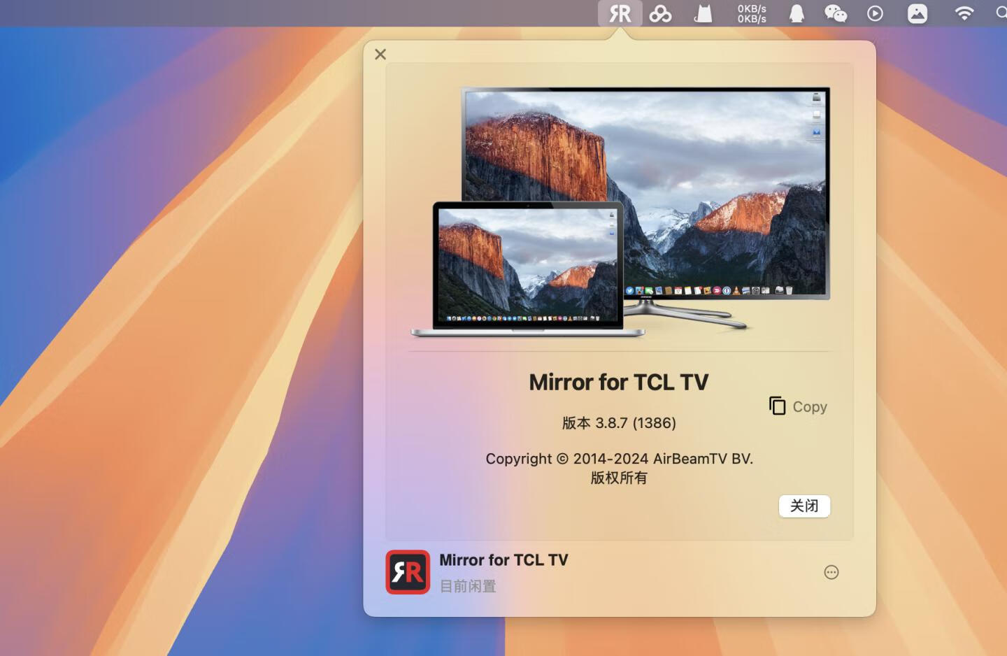The width and height of the screenshot is (1007, 656).
Task: Open the QQ penguin menu bar icon
Action: (796, 13)
